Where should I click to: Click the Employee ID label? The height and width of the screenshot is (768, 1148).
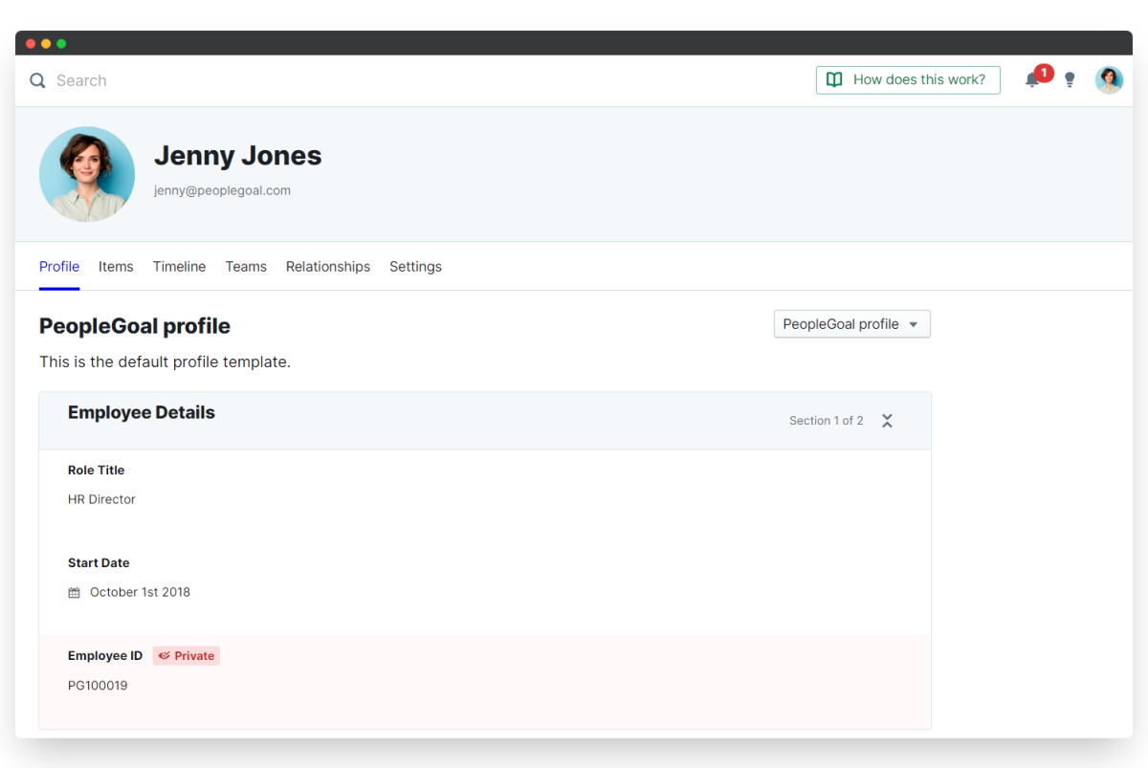[105, 656]
